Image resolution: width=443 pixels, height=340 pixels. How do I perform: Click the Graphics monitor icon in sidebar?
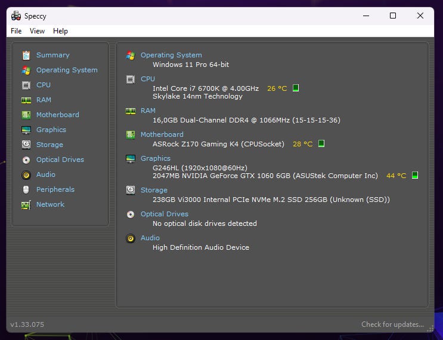pos(26,130)
